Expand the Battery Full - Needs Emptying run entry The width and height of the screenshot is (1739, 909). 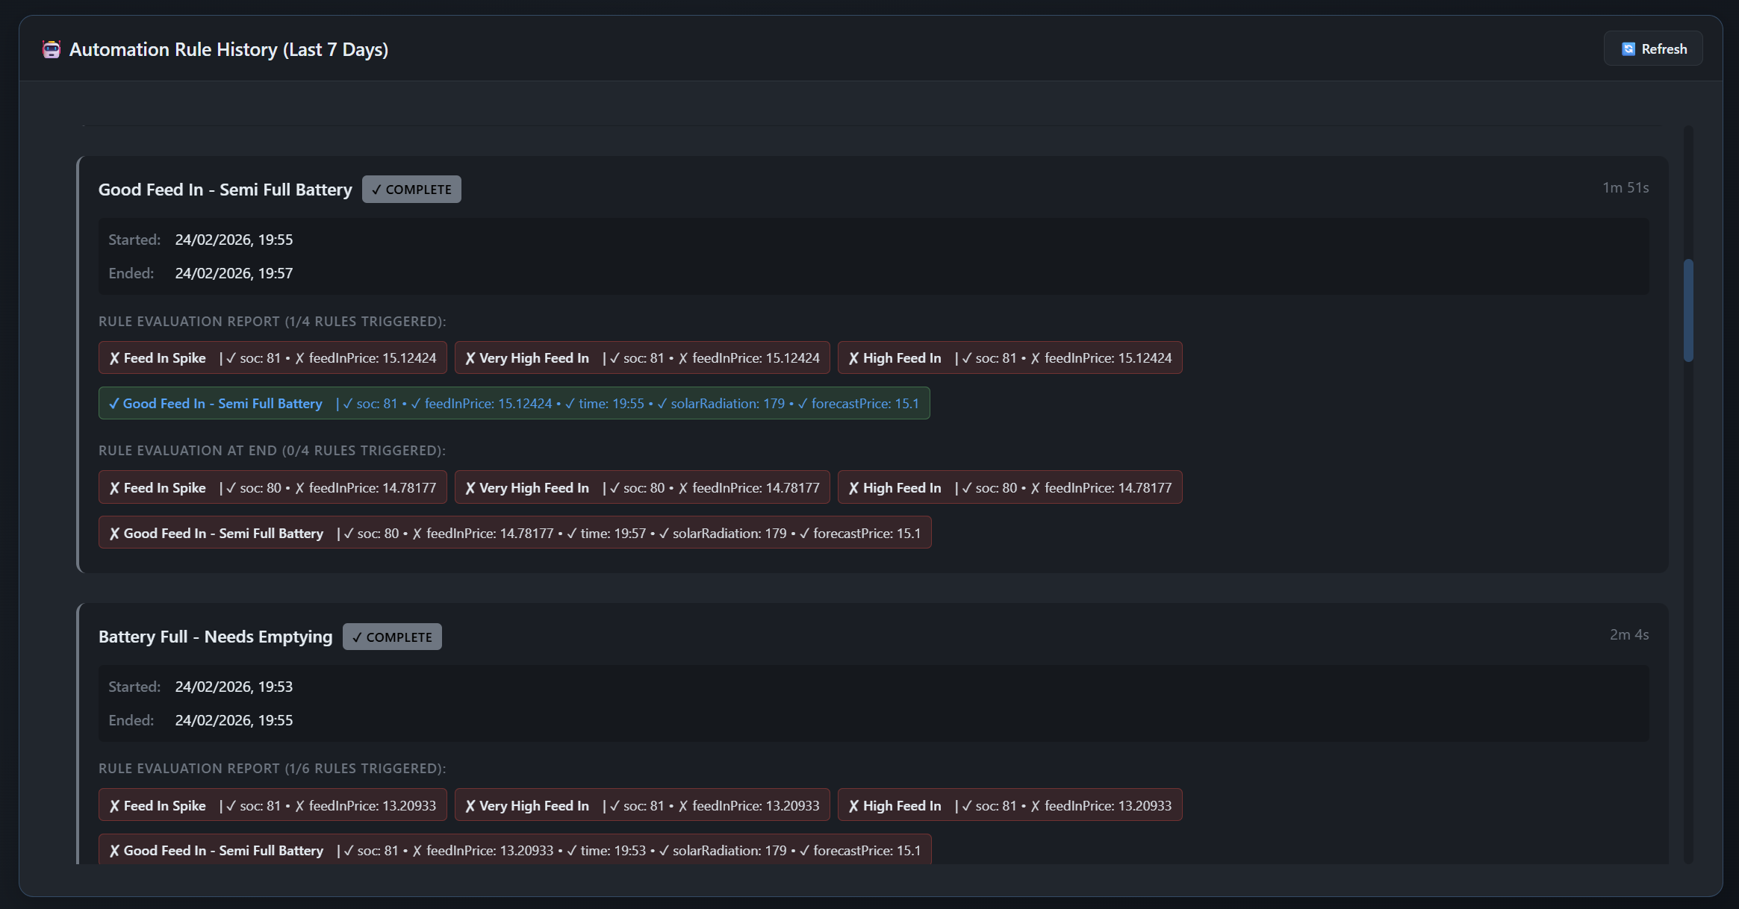pyautogui.click(x=215, y=636)
